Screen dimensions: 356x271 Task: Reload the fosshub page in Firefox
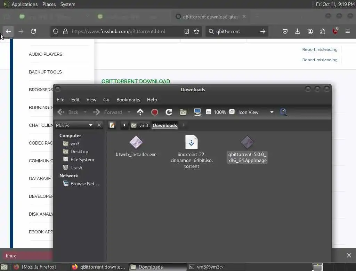coord(33,31)
